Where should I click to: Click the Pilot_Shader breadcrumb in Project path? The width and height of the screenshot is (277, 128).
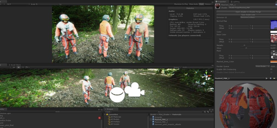164,114
